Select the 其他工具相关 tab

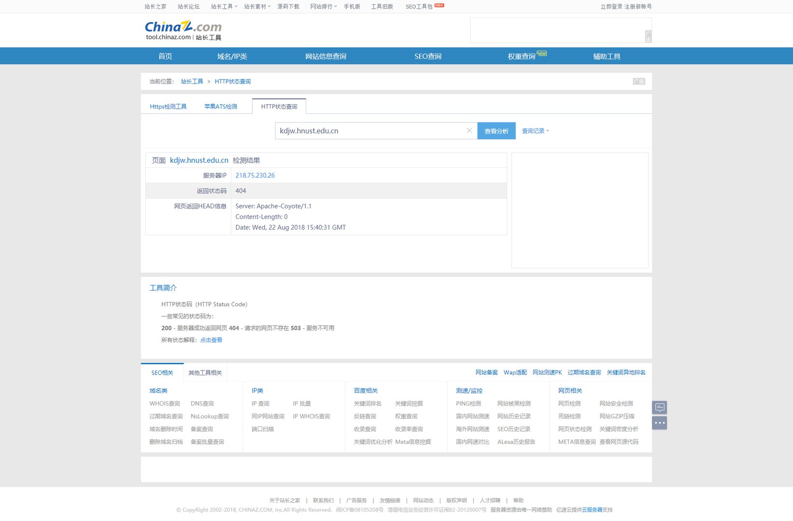(x=205, y=373)
